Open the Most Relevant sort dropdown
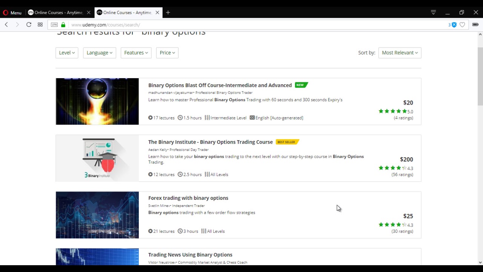 400,53
